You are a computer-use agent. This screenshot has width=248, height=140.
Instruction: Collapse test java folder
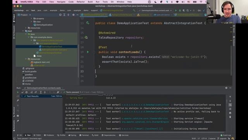(x=26, y=34)
